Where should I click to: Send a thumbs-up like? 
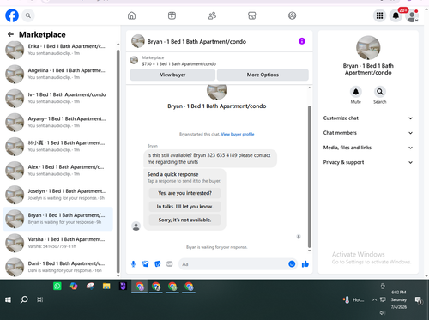(x=305, y=264)
